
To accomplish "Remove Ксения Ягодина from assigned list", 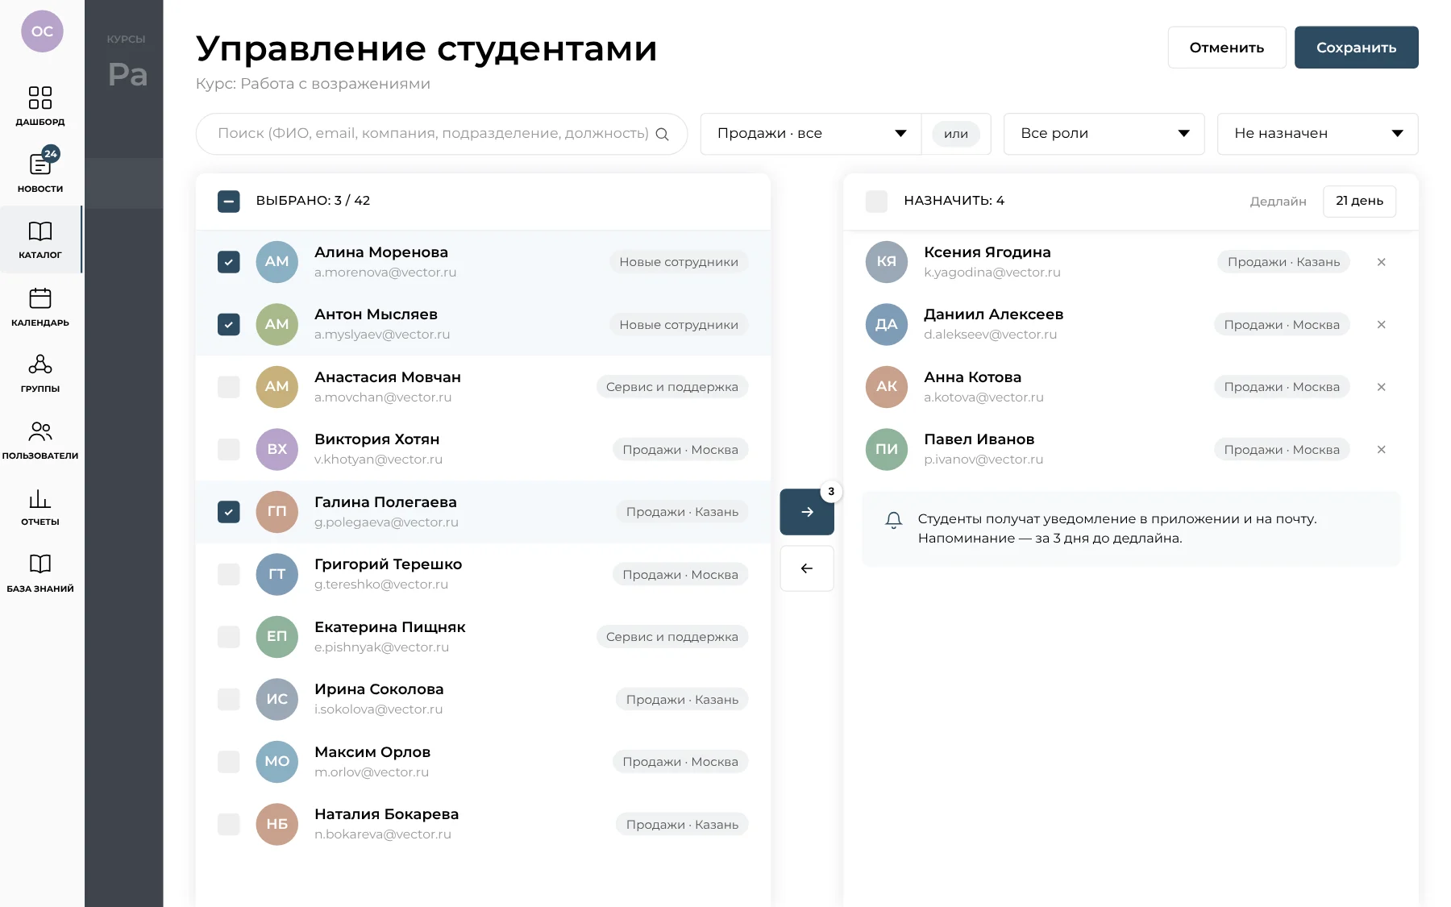I will tap(1382, 262).
